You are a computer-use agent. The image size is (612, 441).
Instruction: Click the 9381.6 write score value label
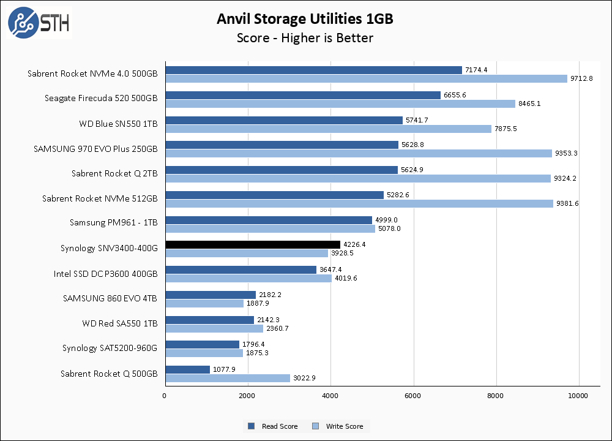pyautogui.click(x=567, y=203)
